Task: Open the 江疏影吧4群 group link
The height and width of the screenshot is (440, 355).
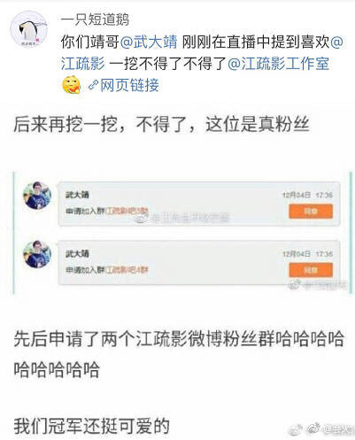Action: (127, 270)
